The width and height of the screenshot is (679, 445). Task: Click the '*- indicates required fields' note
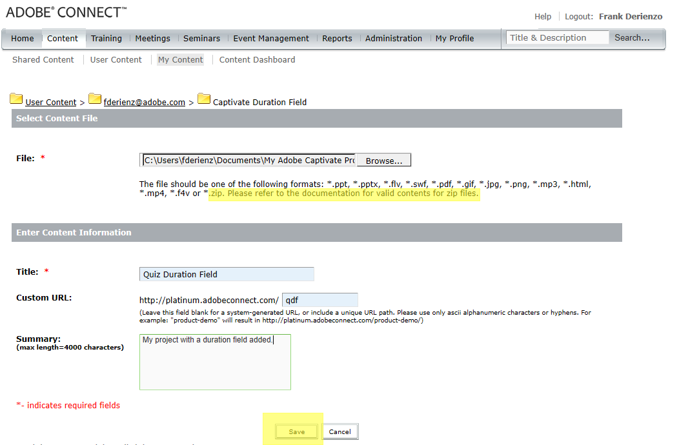pyautogui.click(x=68, y=405)
